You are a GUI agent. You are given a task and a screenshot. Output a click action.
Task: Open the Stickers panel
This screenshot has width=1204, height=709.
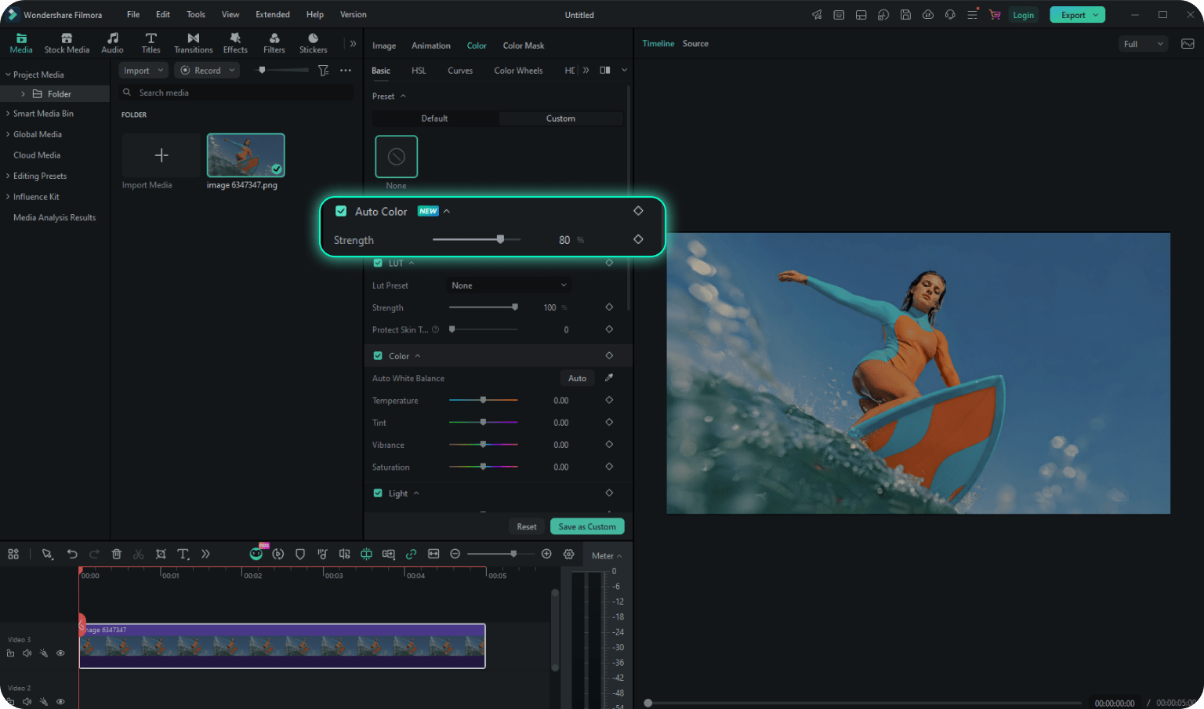[313, 43]
